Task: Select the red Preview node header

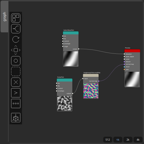Action: point(132,51)
